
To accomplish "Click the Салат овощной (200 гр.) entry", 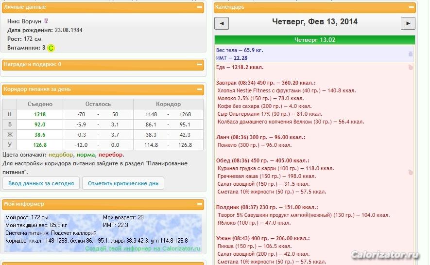I will 263,254.
